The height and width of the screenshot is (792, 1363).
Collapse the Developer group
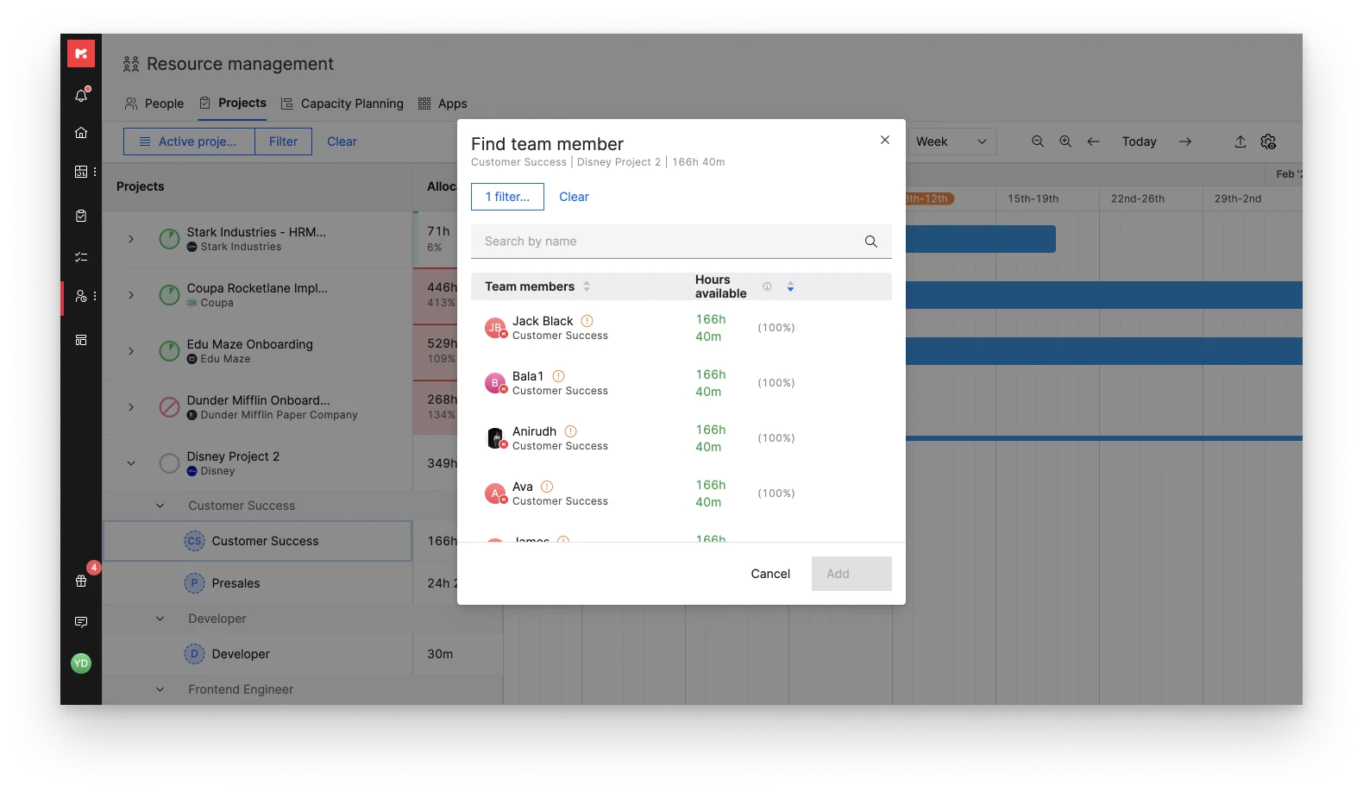tap(160, 619)
